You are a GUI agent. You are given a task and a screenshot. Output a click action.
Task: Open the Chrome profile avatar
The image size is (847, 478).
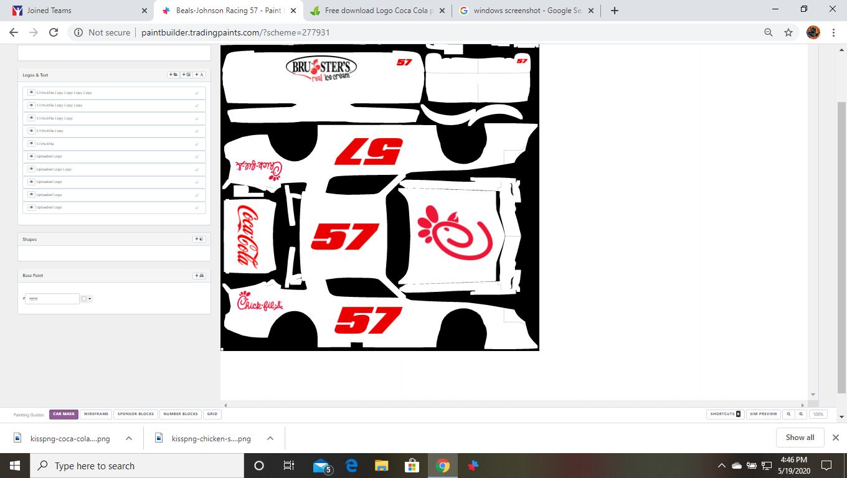point(813,32)
